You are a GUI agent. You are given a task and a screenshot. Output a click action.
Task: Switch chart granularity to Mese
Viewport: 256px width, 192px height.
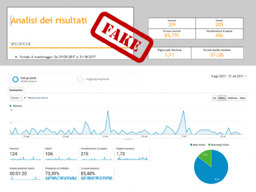click(243, 98)
